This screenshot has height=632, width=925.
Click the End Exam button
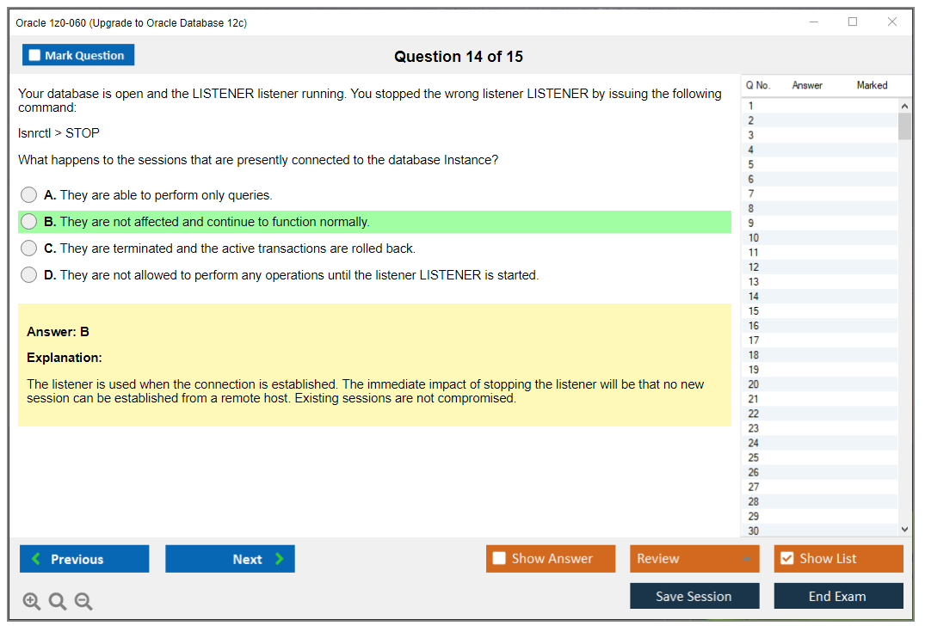pyautogui.click(x=838, y=595)
